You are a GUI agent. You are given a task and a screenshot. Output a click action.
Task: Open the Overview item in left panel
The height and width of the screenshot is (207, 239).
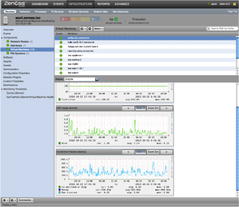click(x=8, y=30)
